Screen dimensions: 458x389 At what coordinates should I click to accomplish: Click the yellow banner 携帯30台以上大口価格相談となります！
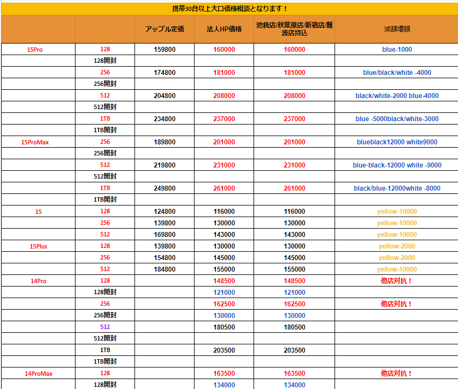(230, 9)
